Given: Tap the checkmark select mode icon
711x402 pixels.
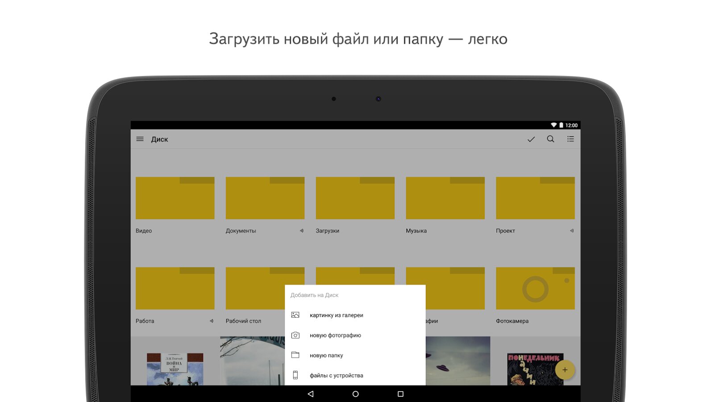Looking at the screenshot, I should click(x=531, y=139).
